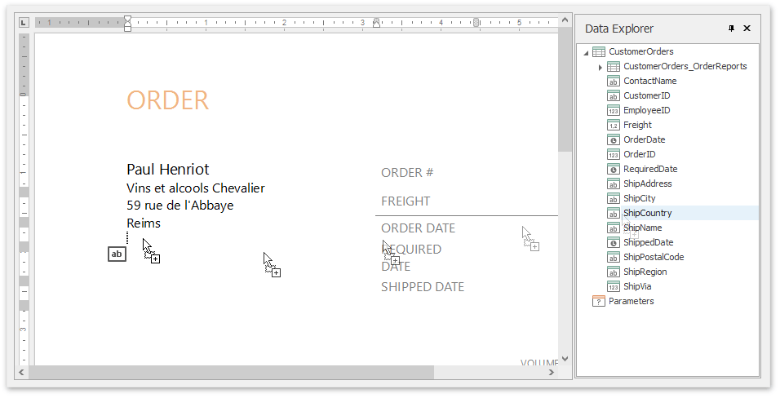Select the ContactName field
The width and height of the screenshot is (780, 398).
(649, 81)
